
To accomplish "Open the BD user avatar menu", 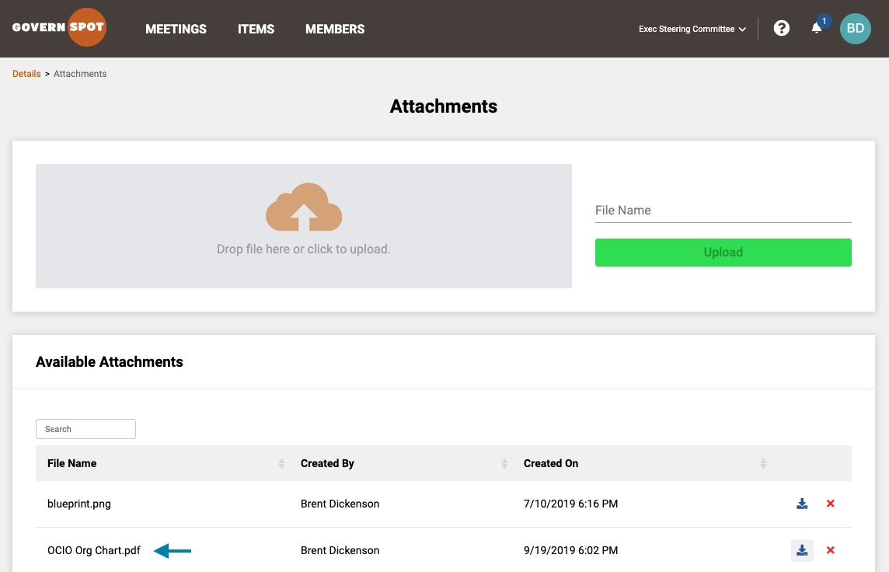I will [x=855, y=28].
